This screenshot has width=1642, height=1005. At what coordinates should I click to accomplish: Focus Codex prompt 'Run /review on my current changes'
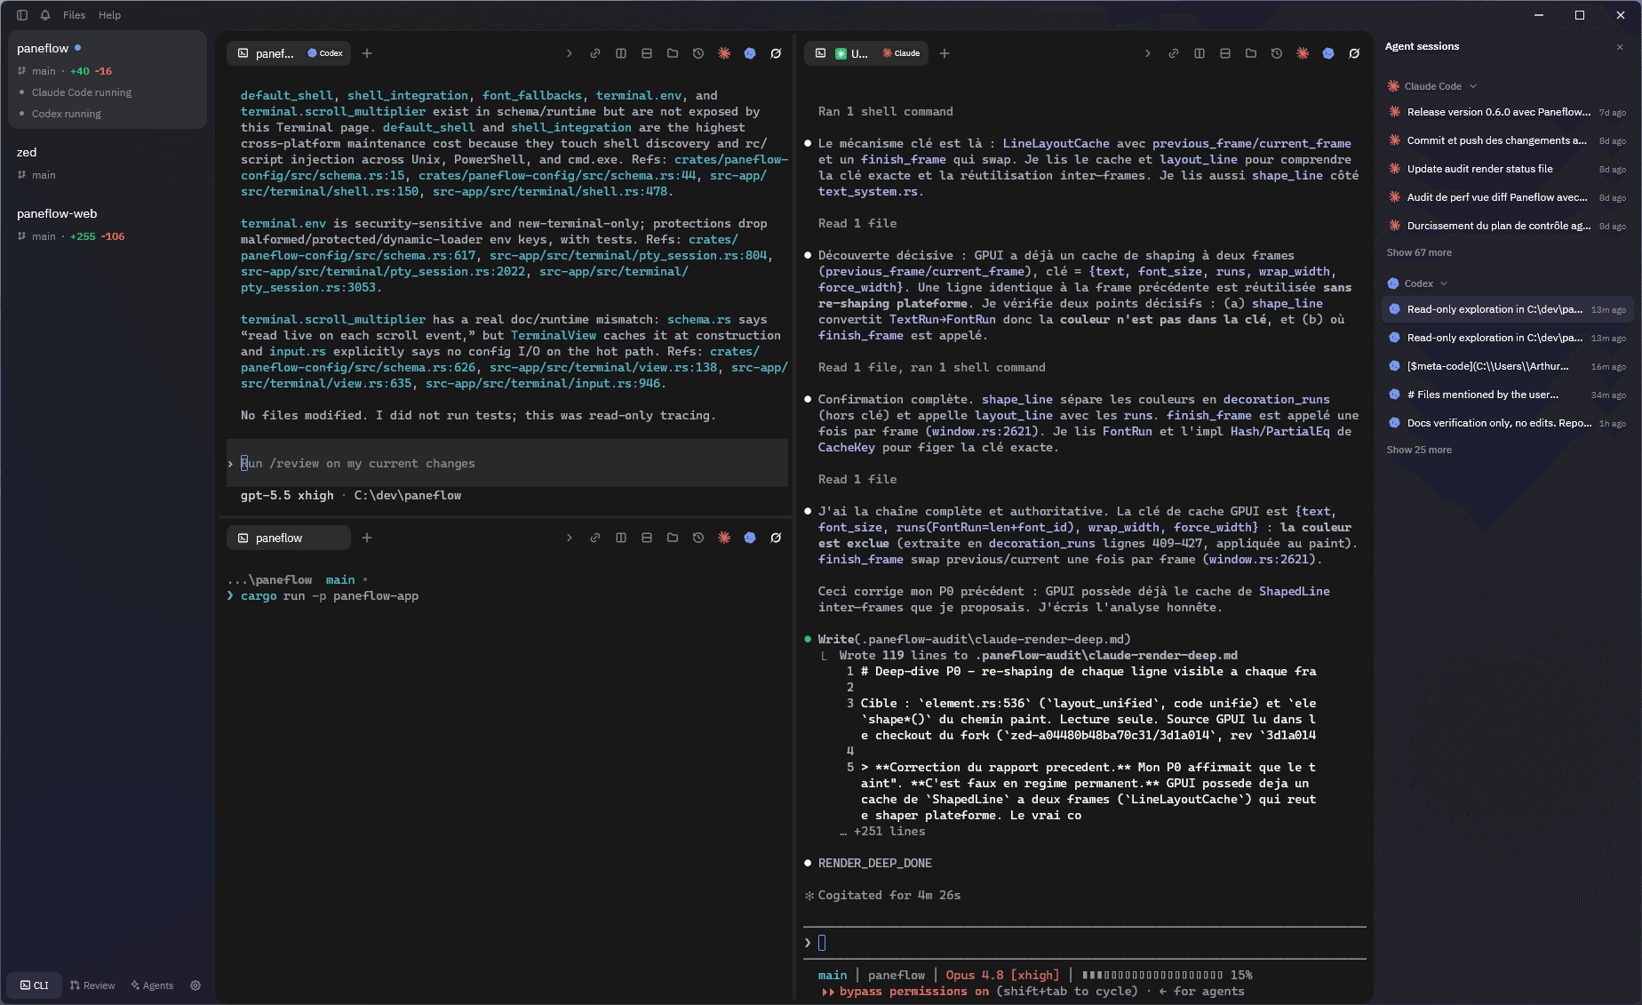507,463
